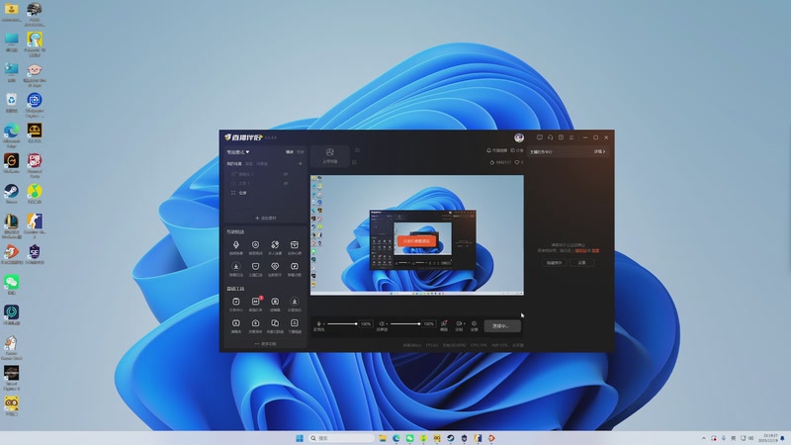The width and height of the screenshot is (791, 445).
Task: Expand the more functions (更多功能) row
Action: pos(265,343)
